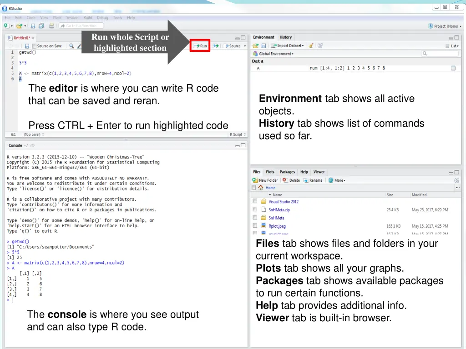Viewport: 466px width, 349px height.
Task: Check the box for the SnHMeta folder
Action: (x=255, y=218)
